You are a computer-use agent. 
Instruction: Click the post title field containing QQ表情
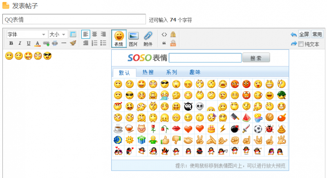pos(74,20)
